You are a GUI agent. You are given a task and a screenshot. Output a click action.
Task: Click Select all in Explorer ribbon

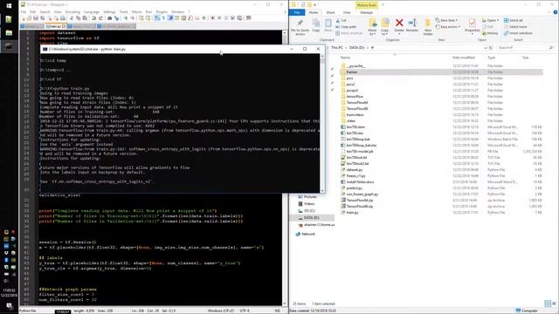514,21
